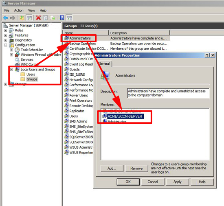
Task: Open the View menu
Action: coord(31,11)
